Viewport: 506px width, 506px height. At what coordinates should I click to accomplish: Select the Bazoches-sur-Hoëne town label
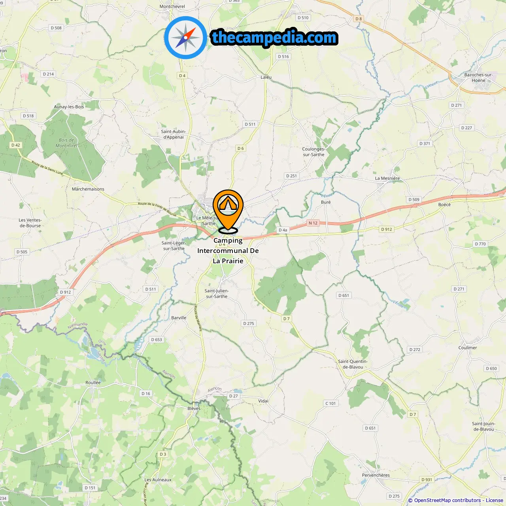[478, 77]
